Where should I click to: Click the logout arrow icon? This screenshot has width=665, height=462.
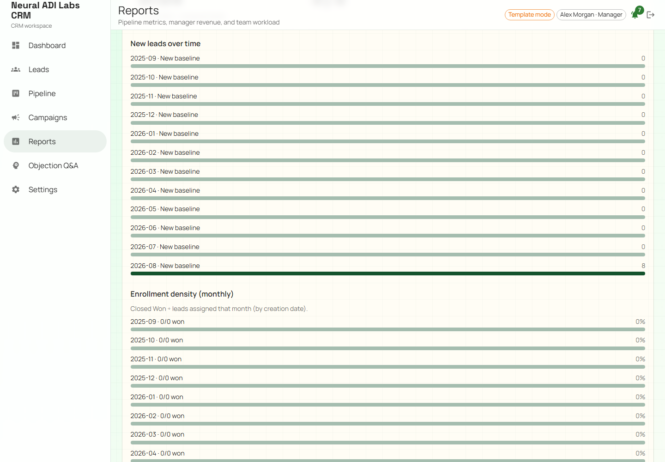(651, 15)
